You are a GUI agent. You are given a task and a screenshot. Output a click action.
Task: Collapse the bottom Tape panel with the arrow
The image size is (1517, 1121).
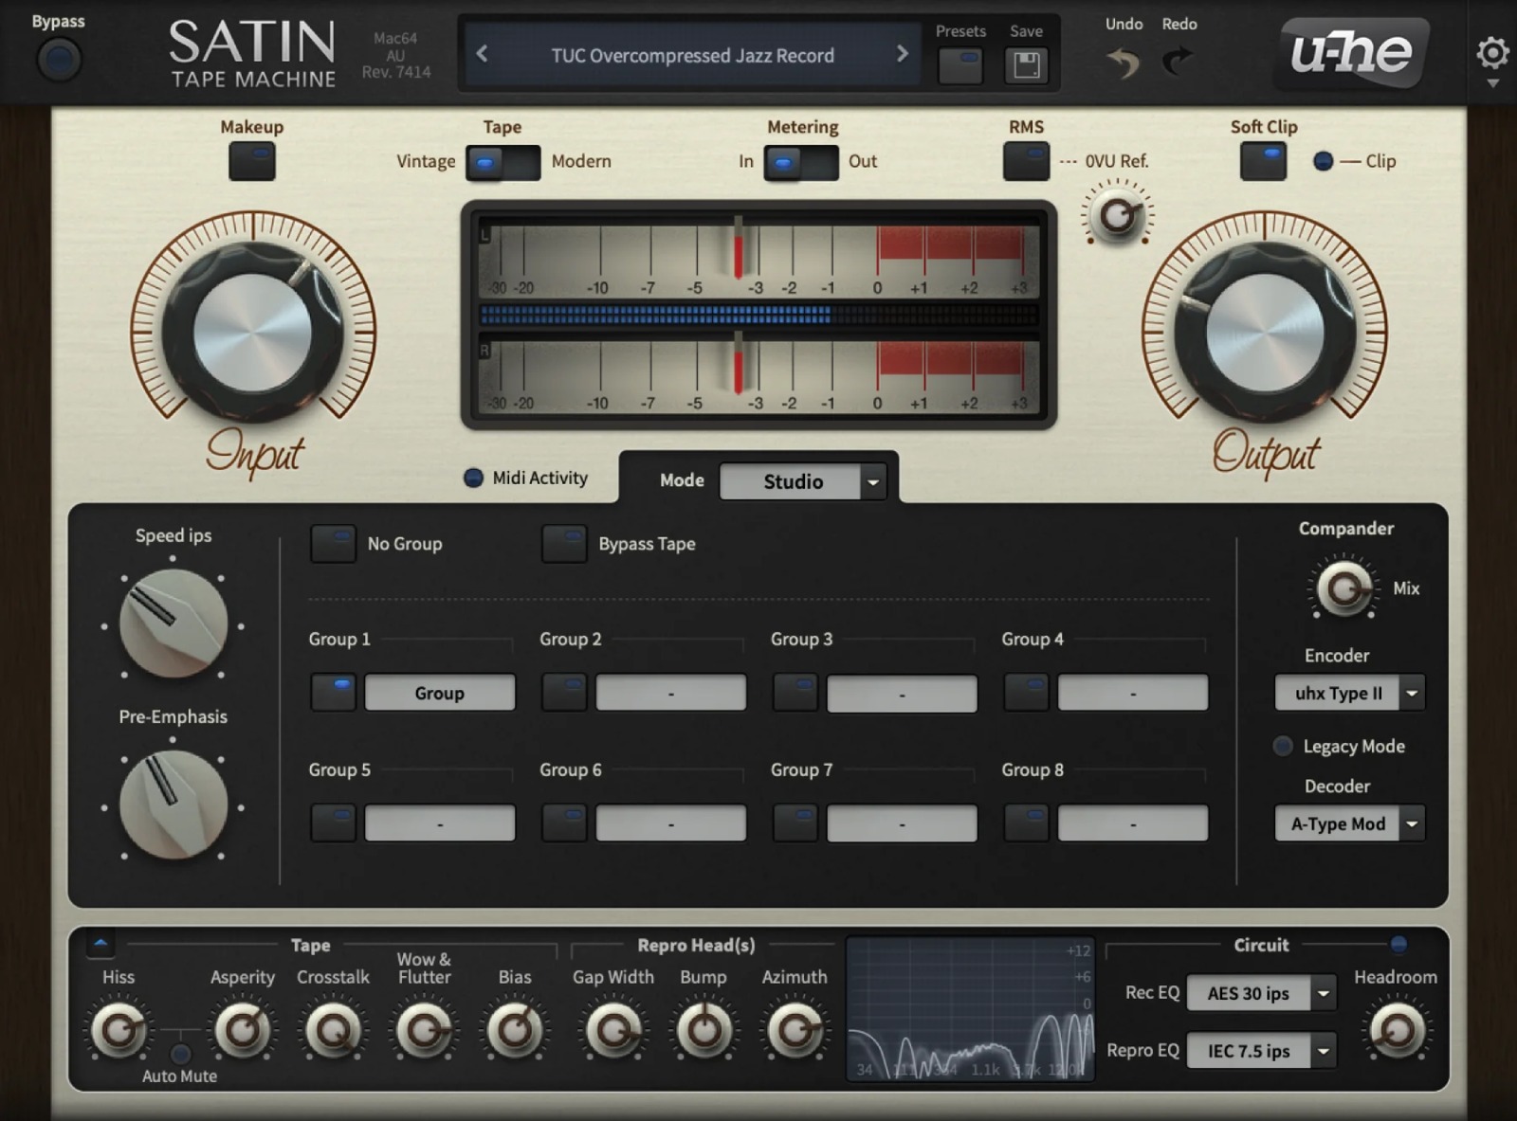tap(100, 945)
